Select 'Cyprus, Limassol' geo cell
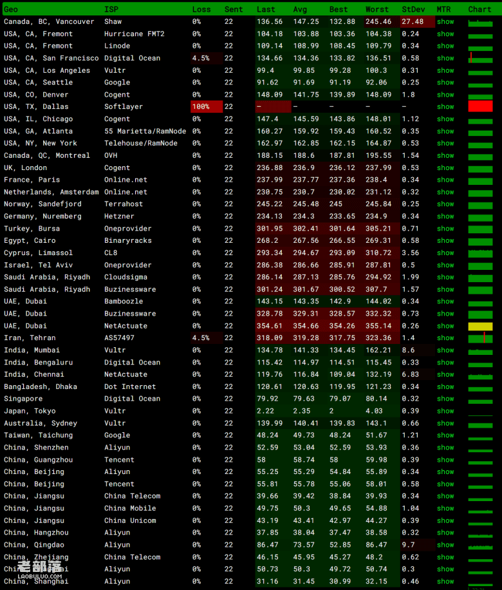Image resolution: width=502 pixels, height=590 pixels. tap(39, 253)
